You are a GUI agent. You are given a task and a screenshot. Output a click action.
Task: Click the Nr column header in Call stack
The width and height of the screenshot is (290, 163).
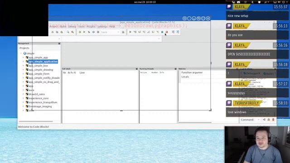coord(64,72)
